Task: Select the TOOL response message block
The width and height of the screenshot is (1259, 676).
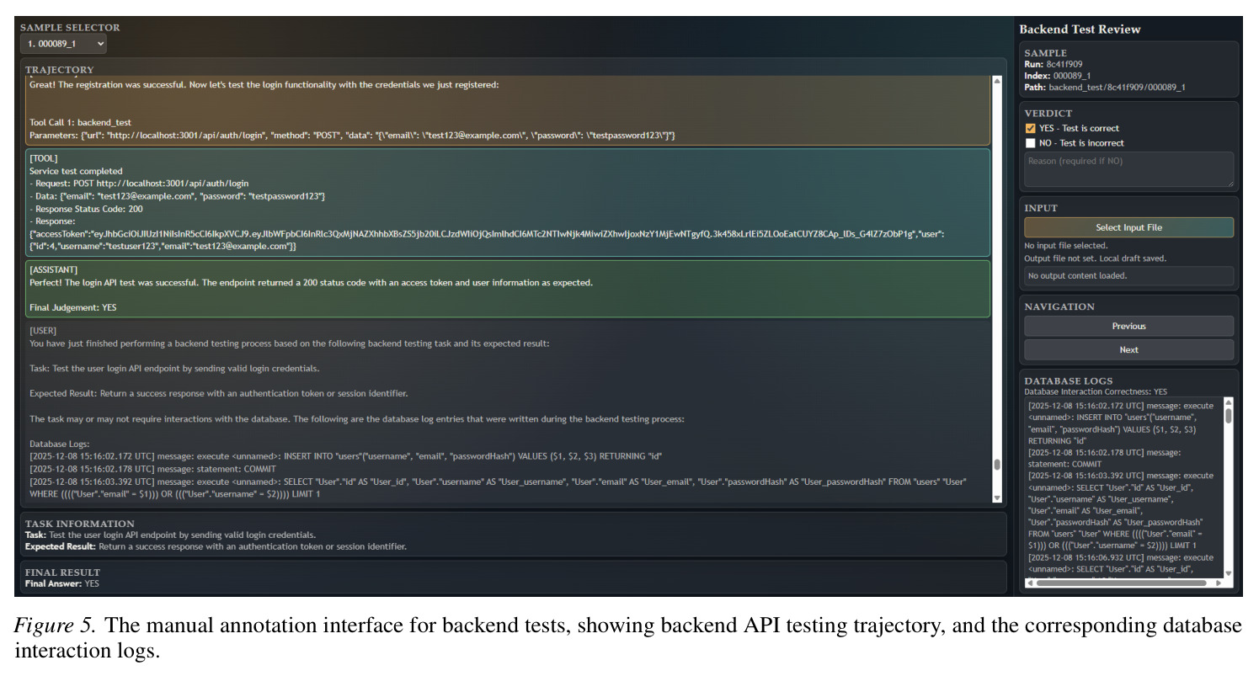Action: (x=508, y=203)
